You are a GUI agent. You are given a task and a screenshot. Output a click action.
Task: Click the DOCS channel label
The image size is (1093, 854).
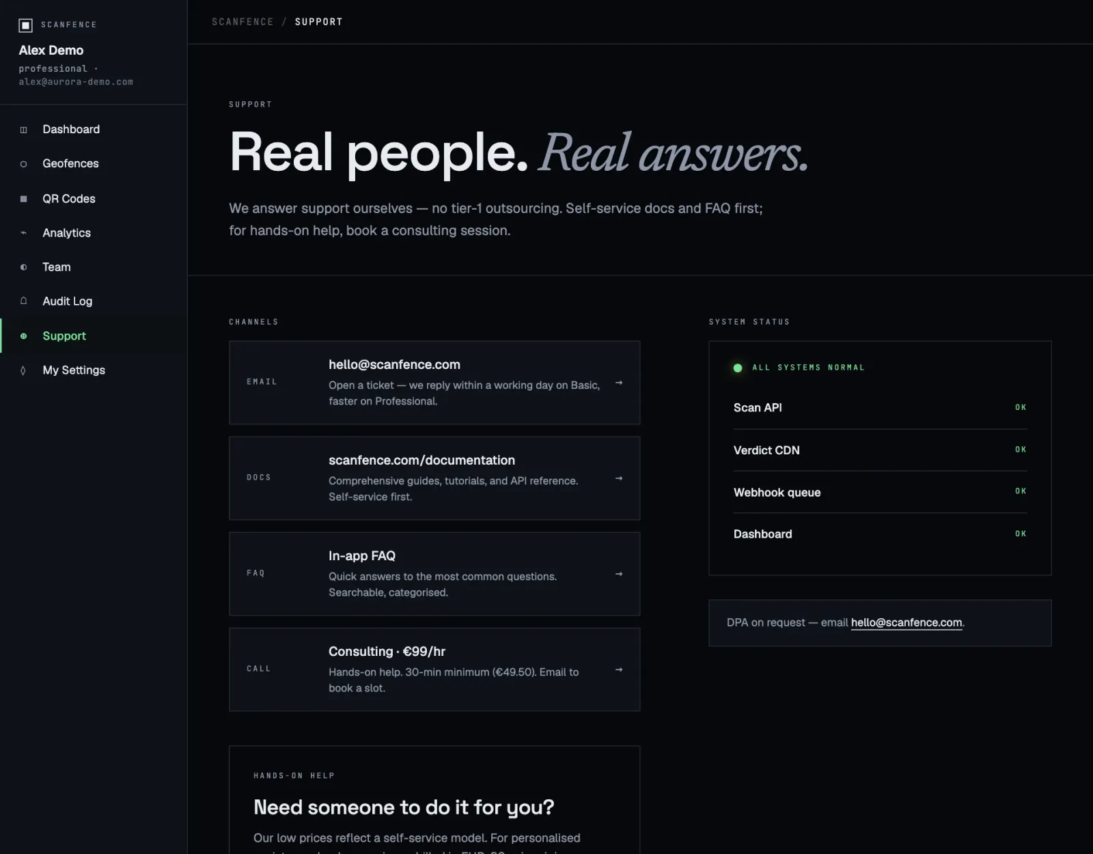pyautogui.click(x=259, y=478)
